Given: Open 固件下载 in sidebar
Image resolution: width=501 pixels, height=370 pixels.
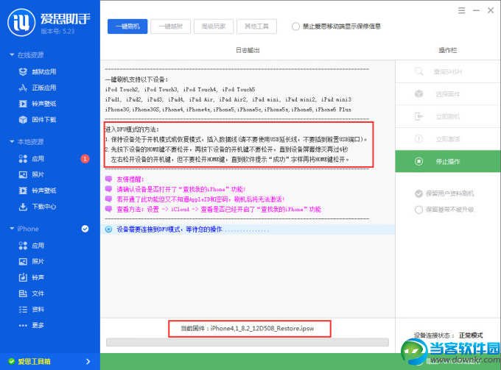Looking at the screenshot, I should [x=38, y=120].
